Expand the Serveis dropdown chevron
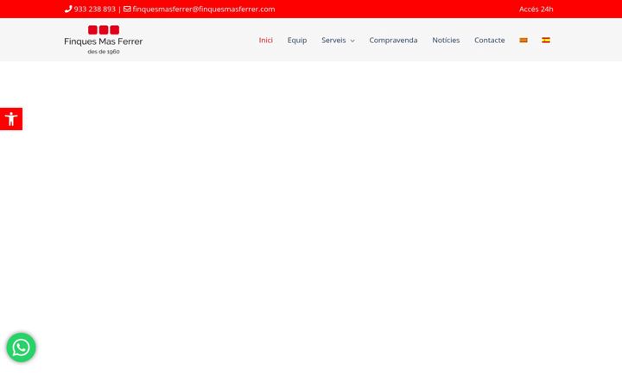This screenshot has height=388, width=622. coord(352,41)
